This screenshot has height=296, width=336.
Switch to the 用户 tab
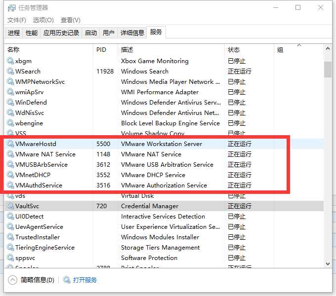108,33
